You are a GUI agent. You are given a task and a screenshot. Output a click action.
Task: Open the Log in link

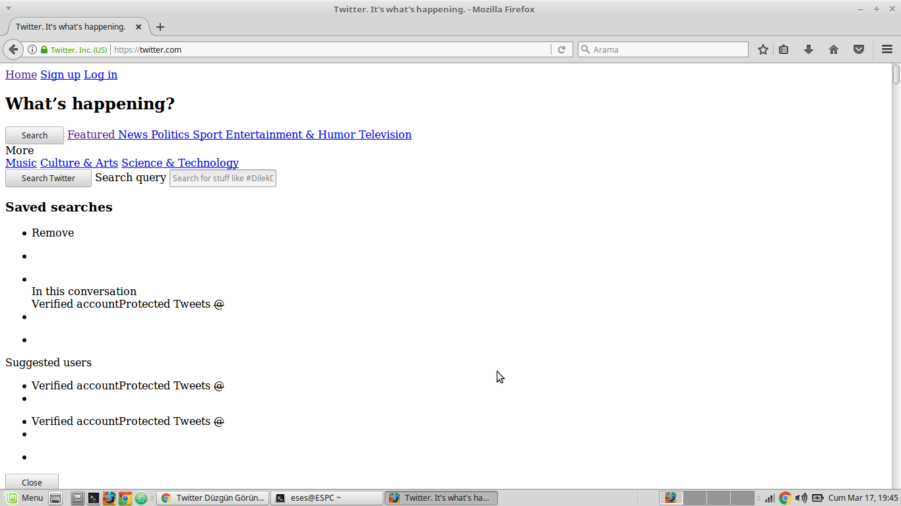100,74
